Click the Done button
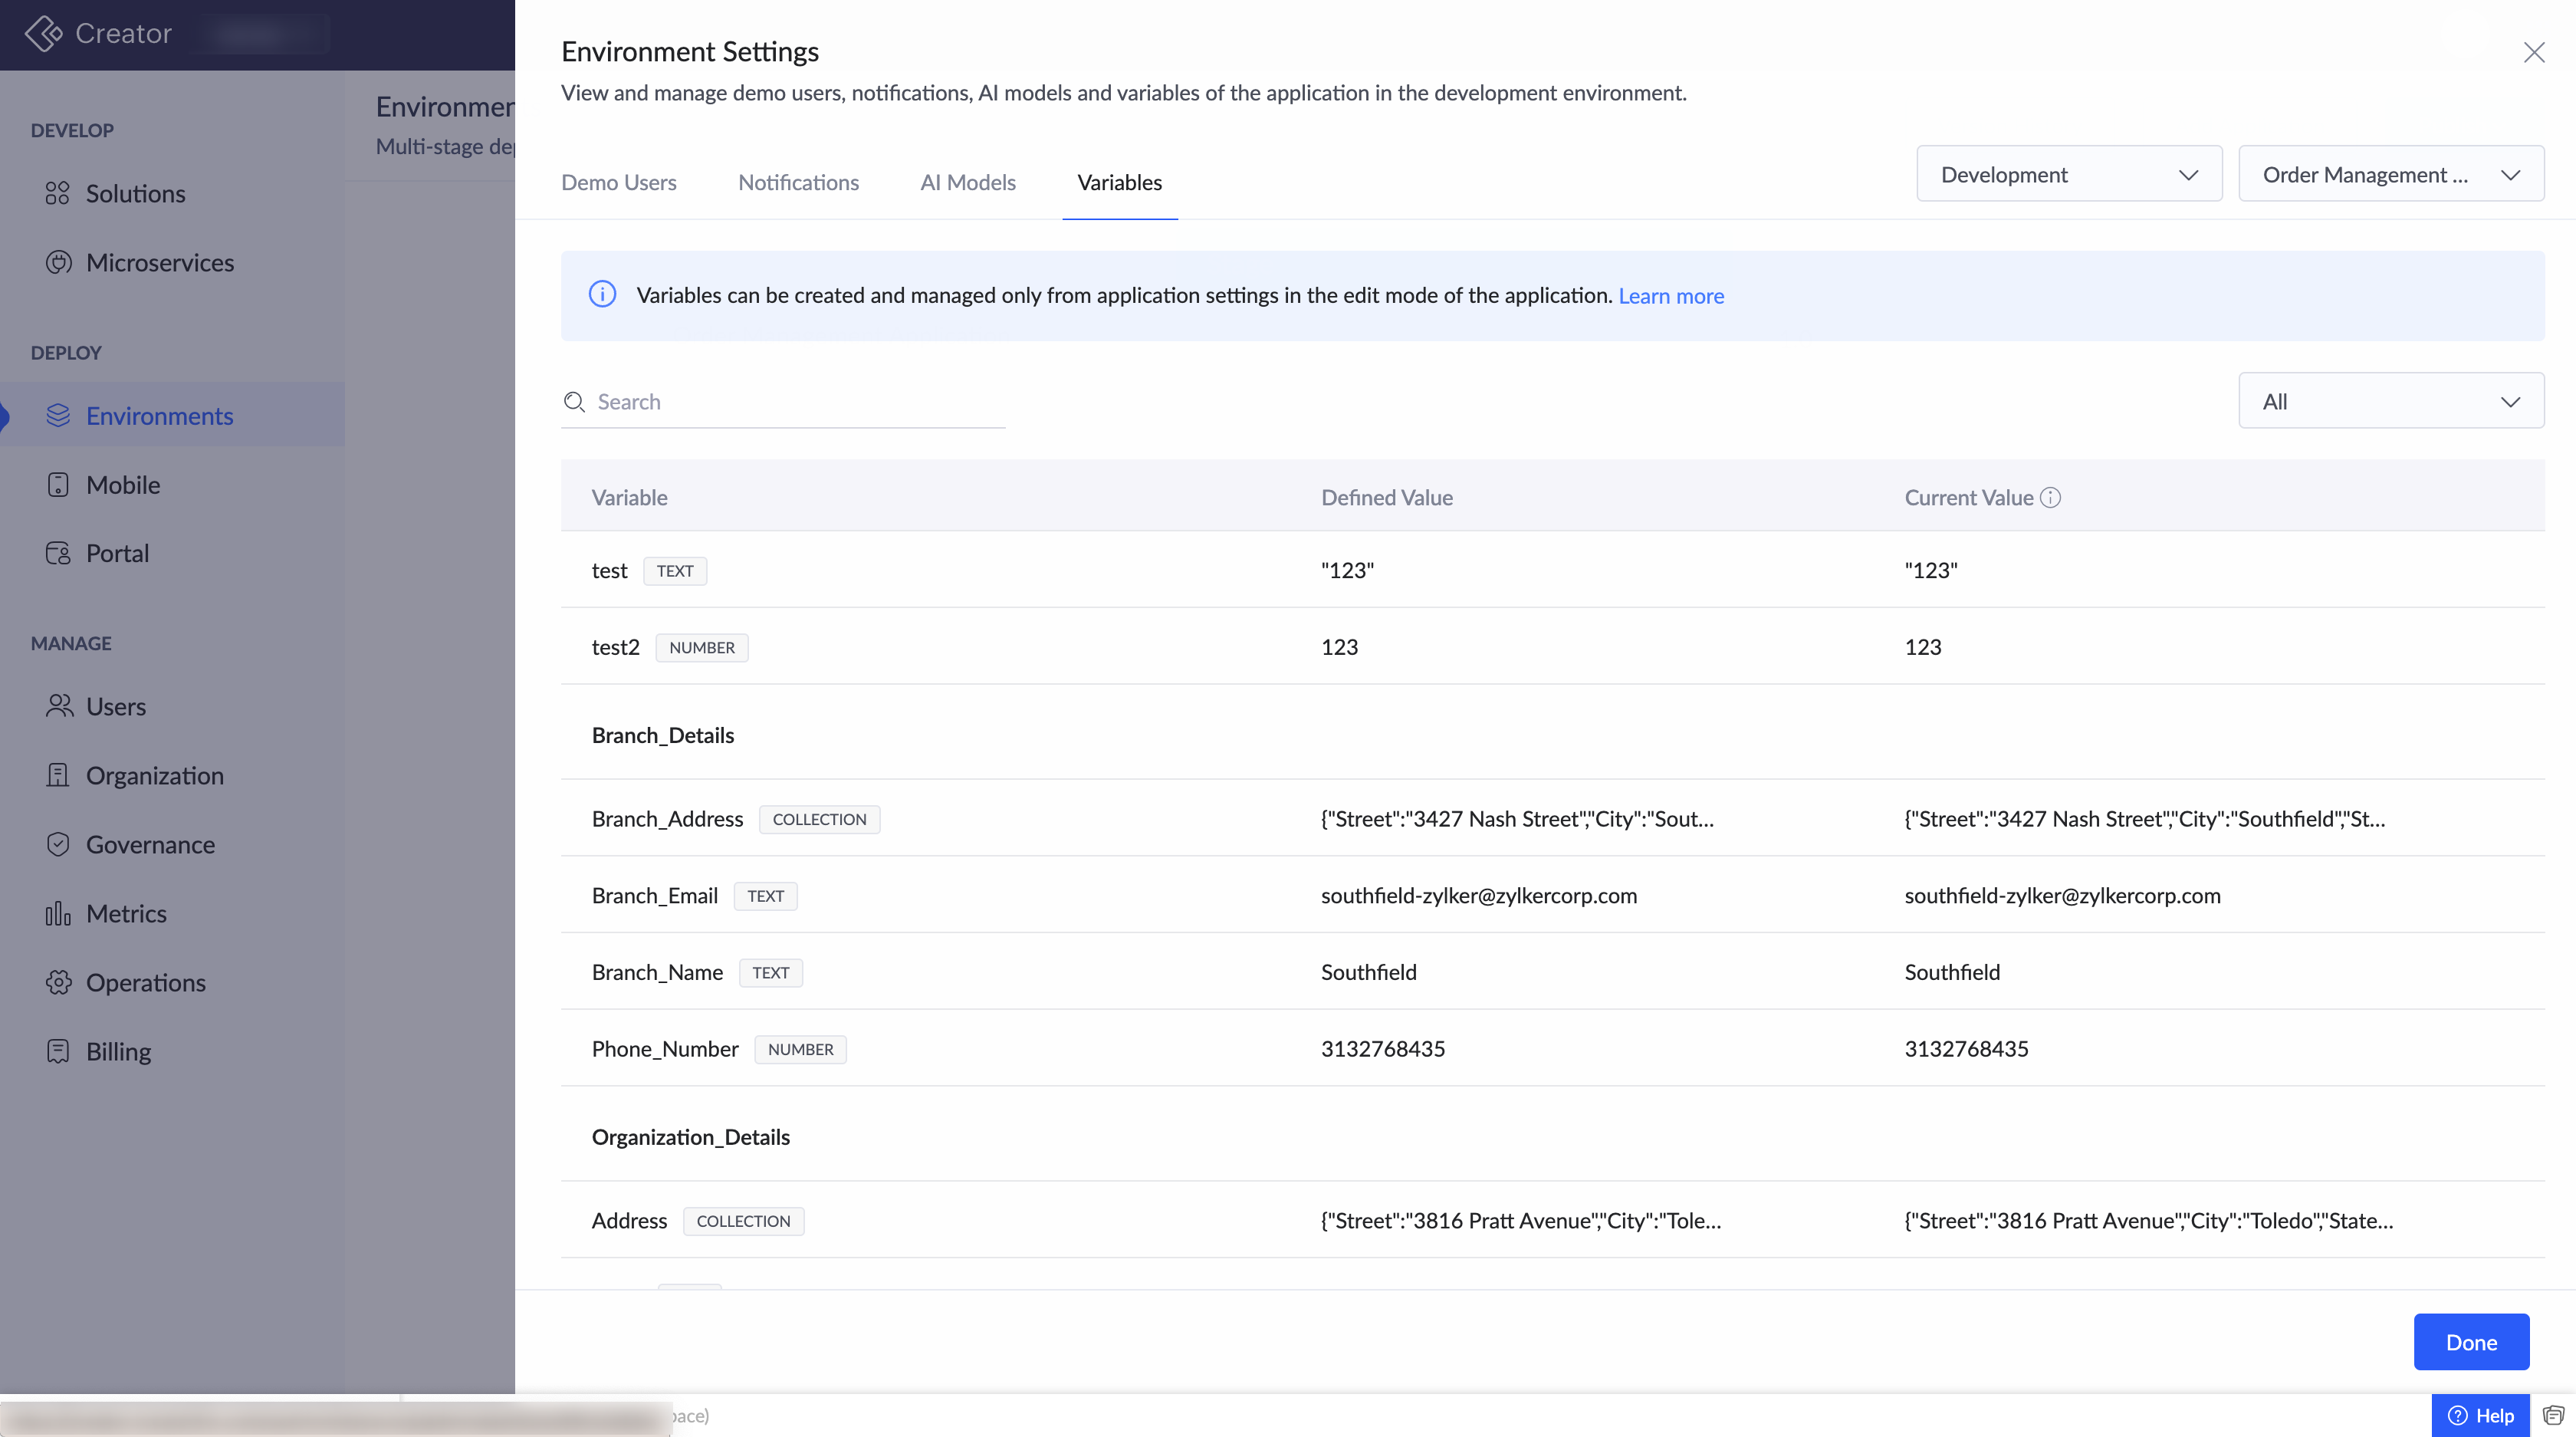This screenshot has width=2576, height=1437. click(2470, 1342)
